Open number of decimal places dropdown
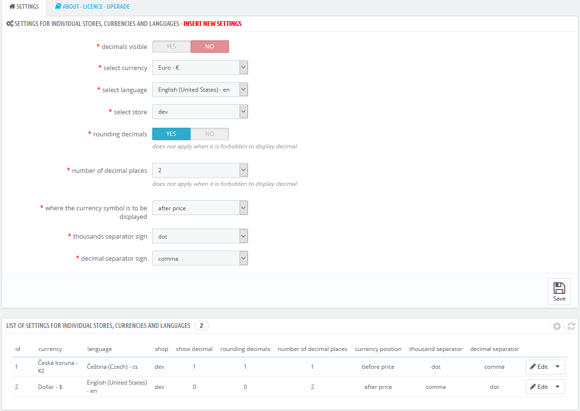The width and height of the screenshot is (580, 411). click(200, 170)
